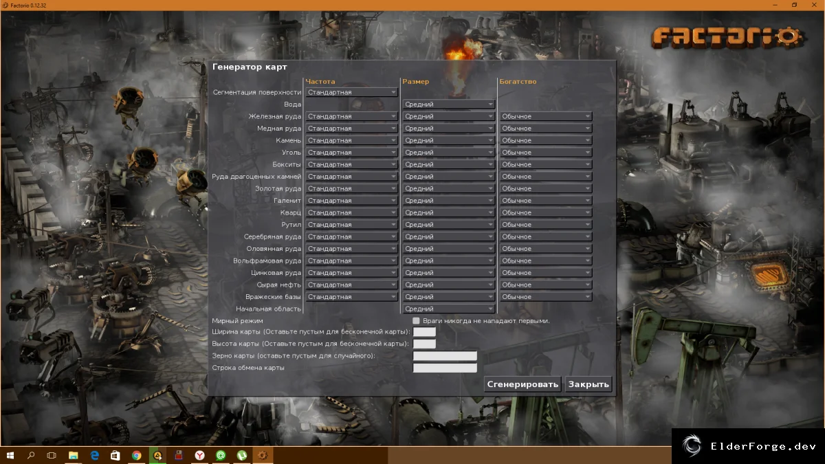825x464 pixels.
Task: Open taskbar search magnifier
Action: click(x=31, y=455)
